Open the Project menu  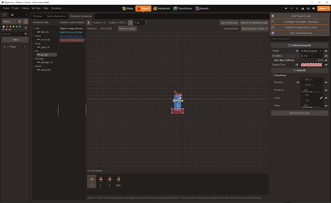click(x=15, y=8)
